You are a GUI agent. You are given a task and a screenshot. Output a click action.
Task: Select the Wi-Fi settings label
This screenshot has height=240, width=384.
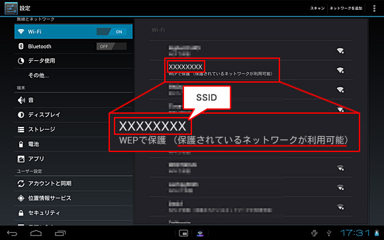click(34, 32)
